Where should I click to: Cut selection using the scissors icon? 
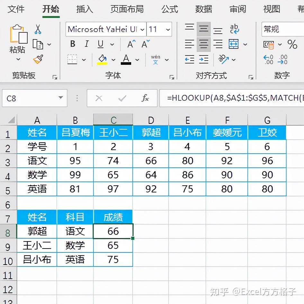pyautogui.click(x=39, y=29)
